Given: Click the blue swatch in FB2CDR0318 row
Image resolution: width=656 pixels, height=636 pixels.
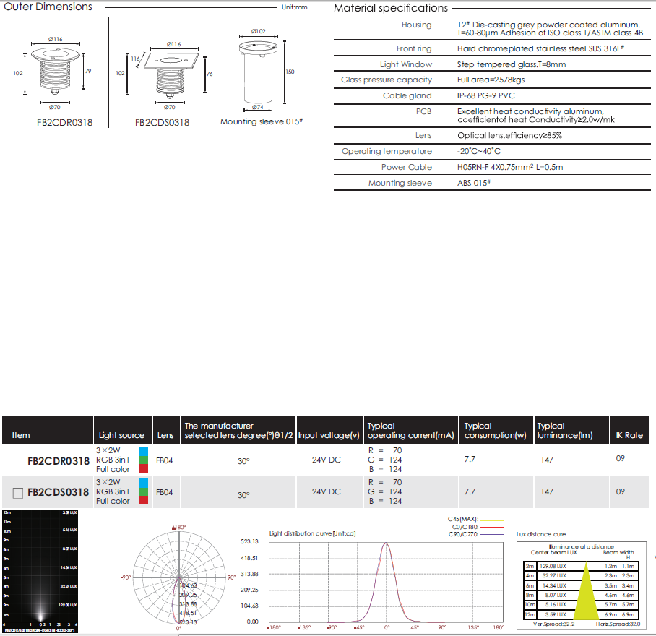Looking at the screenshot, I should point(143,450).
